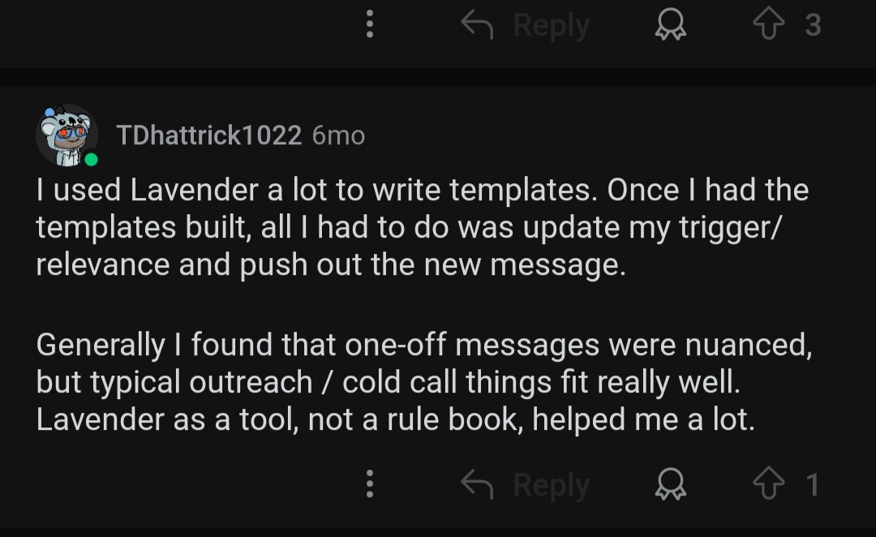Give an award to TDhattrick1022's comment

(671, 484)
